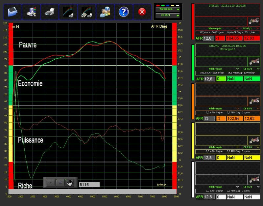Click the orange -3 value box
Screen dimensions: 263x206
[x=221, y=119]
